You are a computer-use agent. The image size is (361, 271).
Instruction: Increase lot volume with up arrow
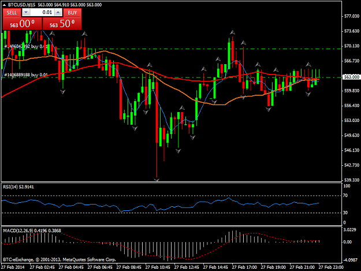58,12
